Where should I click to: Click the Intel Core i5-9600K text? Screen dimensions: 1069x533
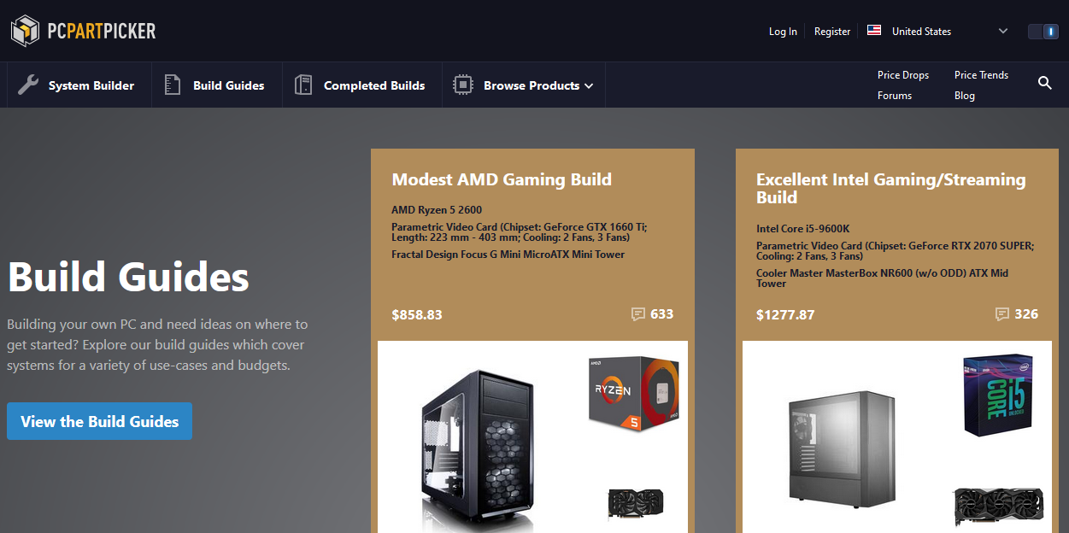pyautogui.click(x=802, y=229)
